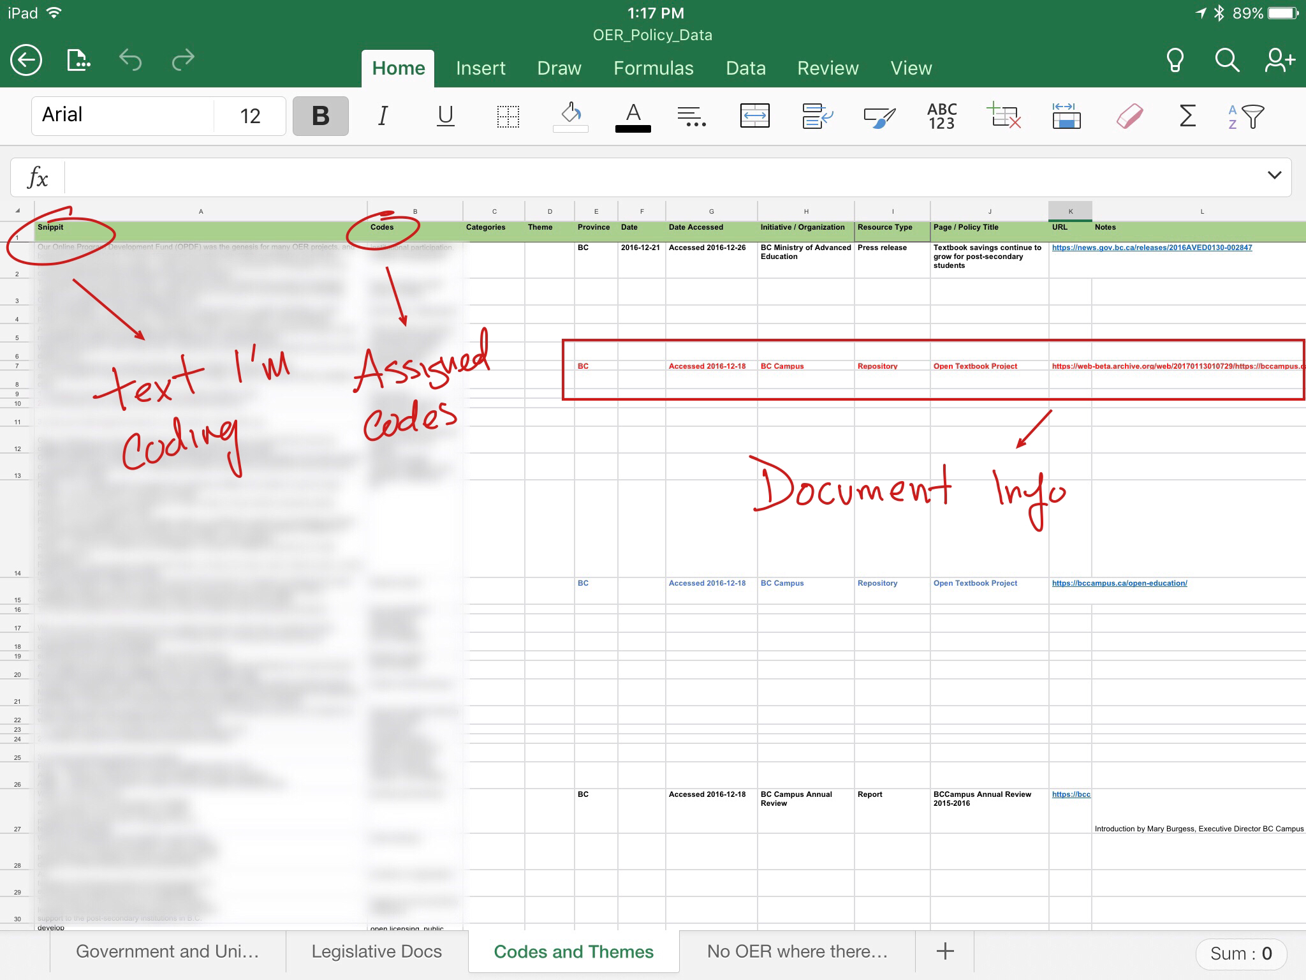Switch to the Formulas ribbon tab
Image resolution: width=1306 pixels, height=980 pixels.
click(653, 68)
